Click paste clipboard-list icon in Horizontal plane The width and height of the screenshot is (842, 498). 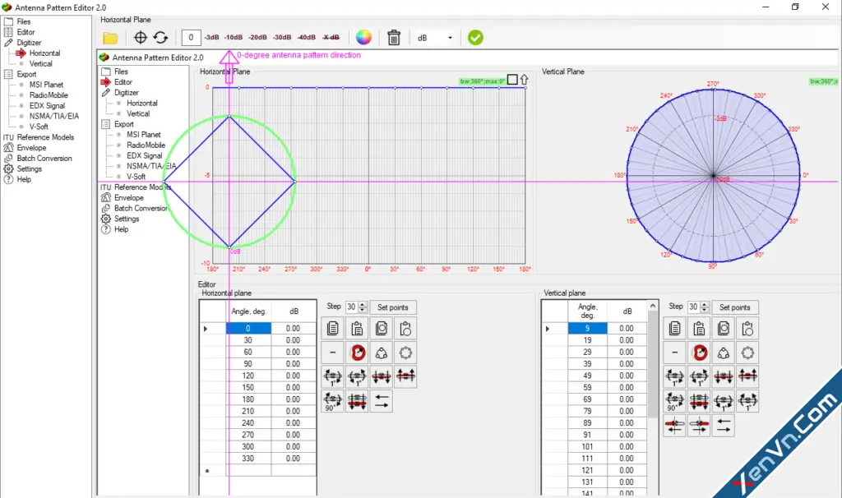357,329
